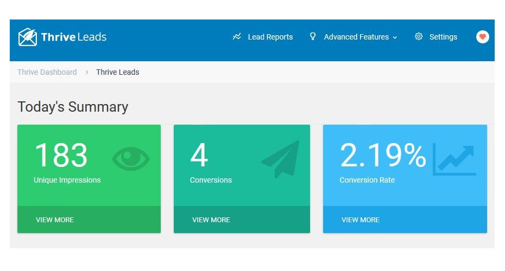Select the Thrive Leads breadcrumb
Image resolution: width=505 pixels, height=271 pixels.
[x=117, y=72]
